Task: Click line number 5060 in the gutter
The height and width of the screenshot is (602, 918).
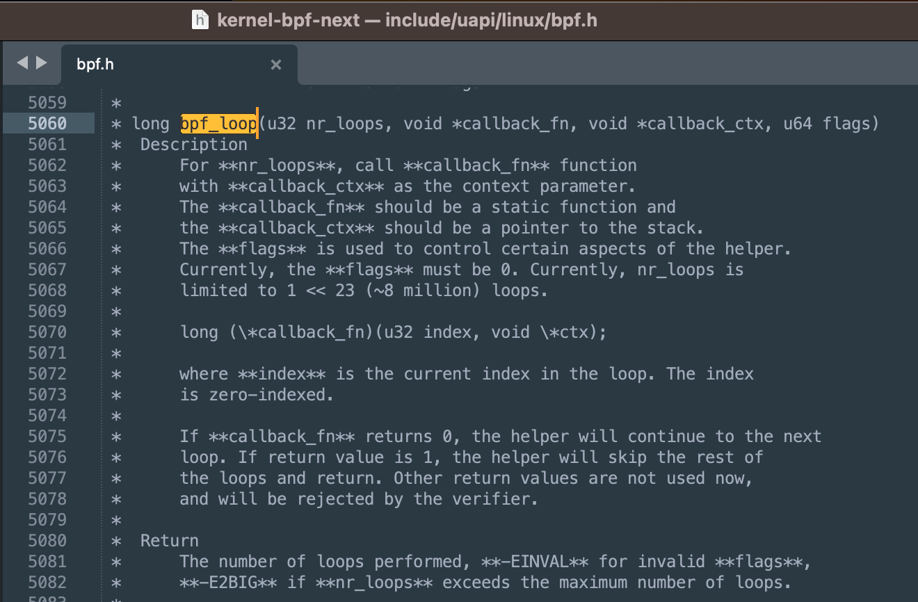Action: tap(47, 124)
